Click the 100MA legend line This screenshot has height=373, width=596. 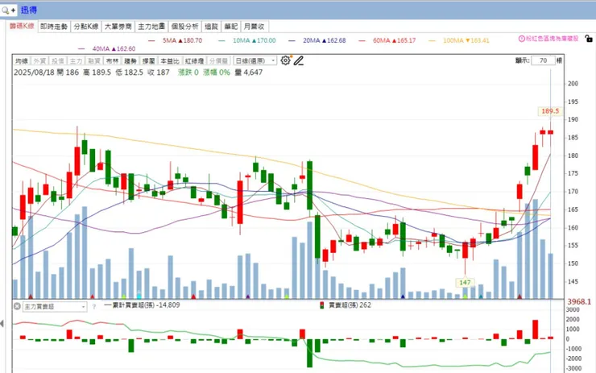459,40
